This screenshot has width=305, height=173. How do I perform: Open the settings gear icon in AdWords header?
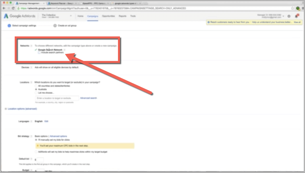pos(289,16)
